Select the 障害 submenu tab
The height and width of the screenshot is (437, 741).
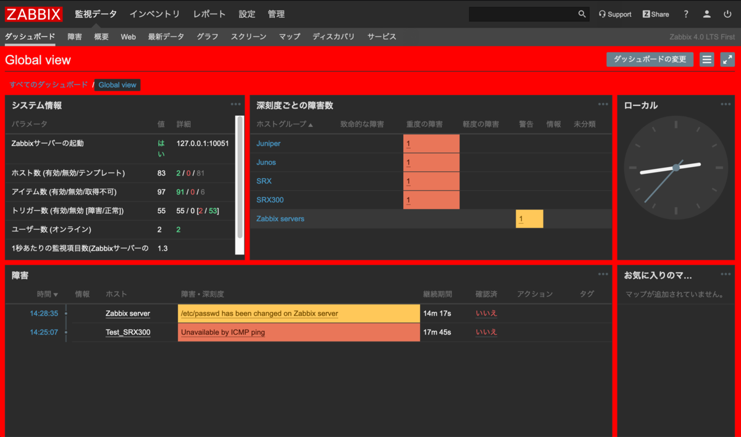pyautogui.click(x=75, y=36)
